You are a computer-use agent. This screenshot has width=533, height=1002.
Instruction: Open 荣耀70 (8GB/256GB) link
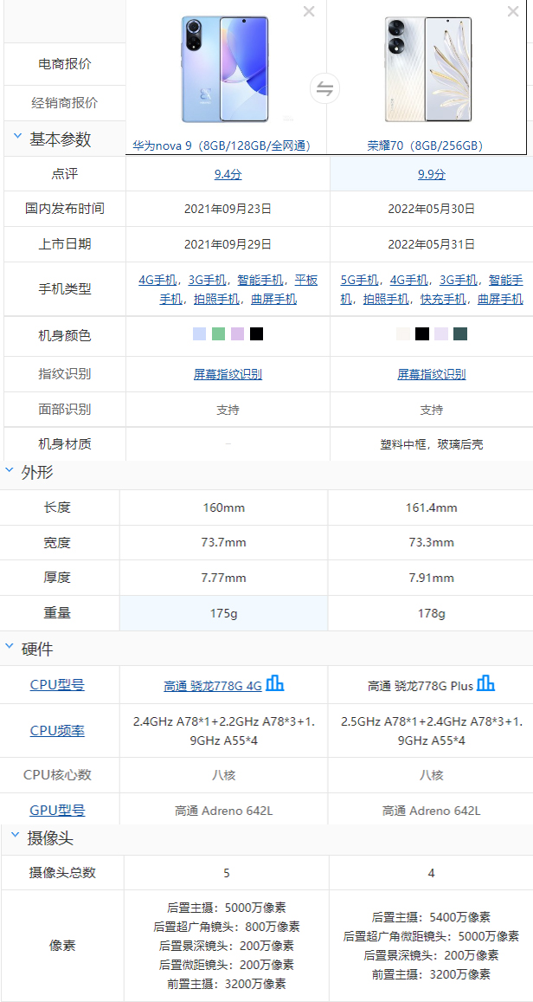[425, 145]
